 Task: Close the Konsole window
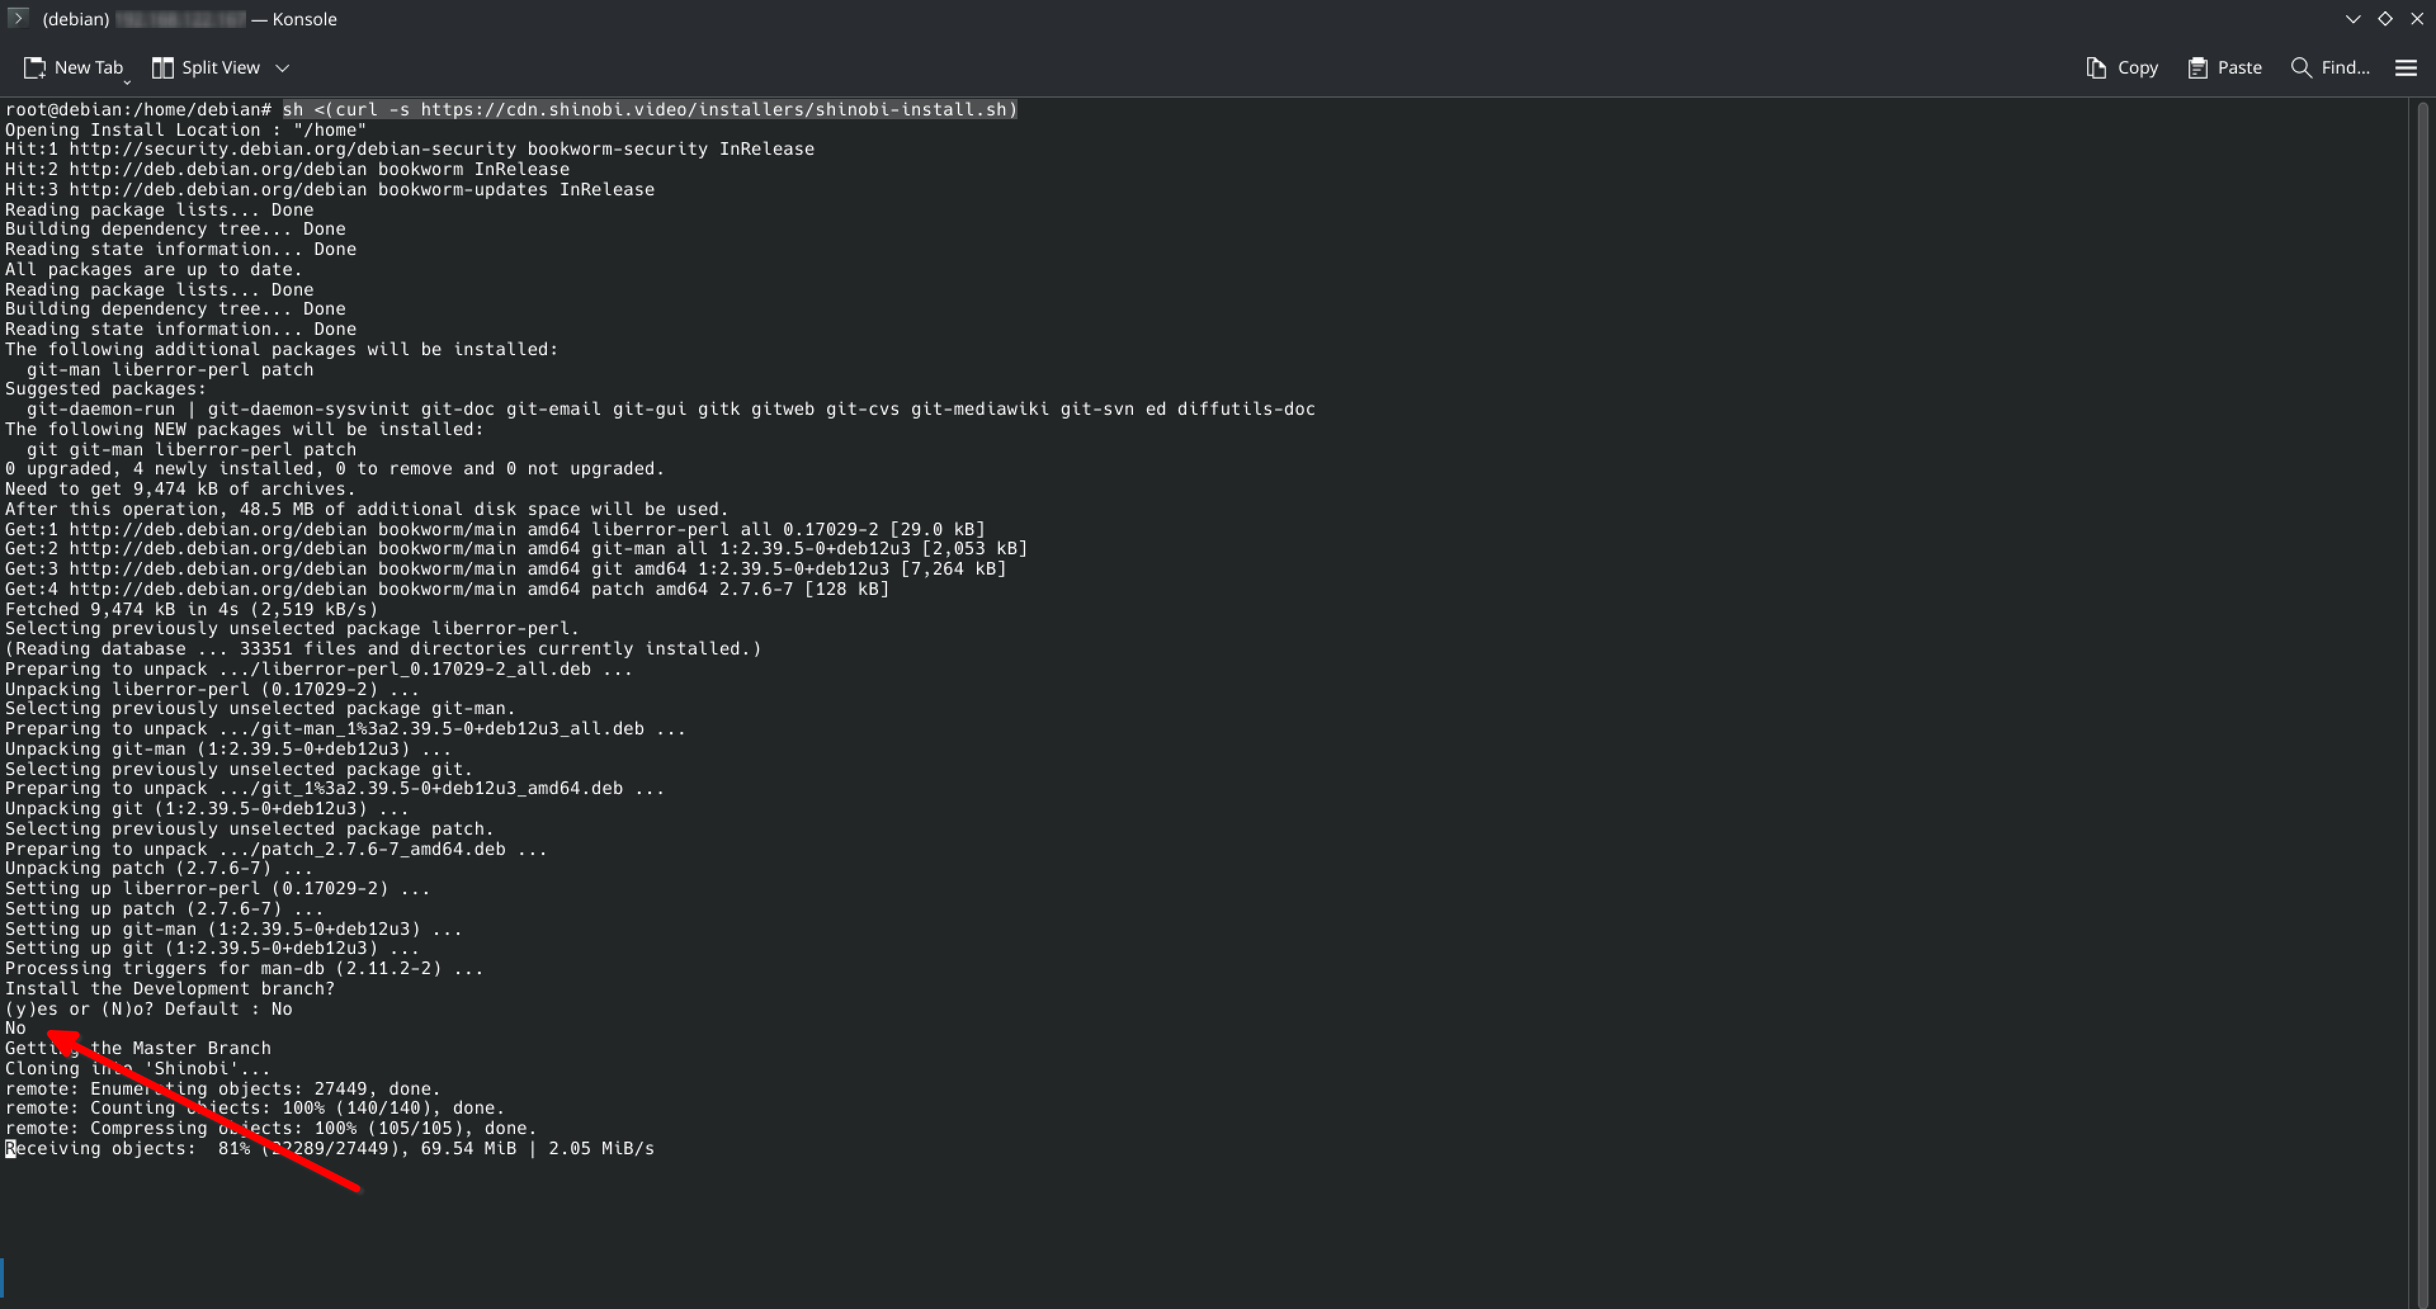2417,18
